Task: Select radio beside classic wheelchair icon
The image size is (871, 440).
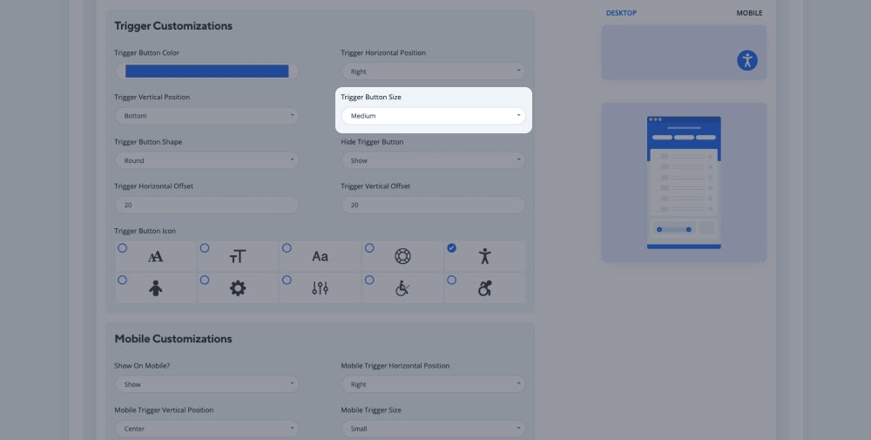Action: point(369,280)
